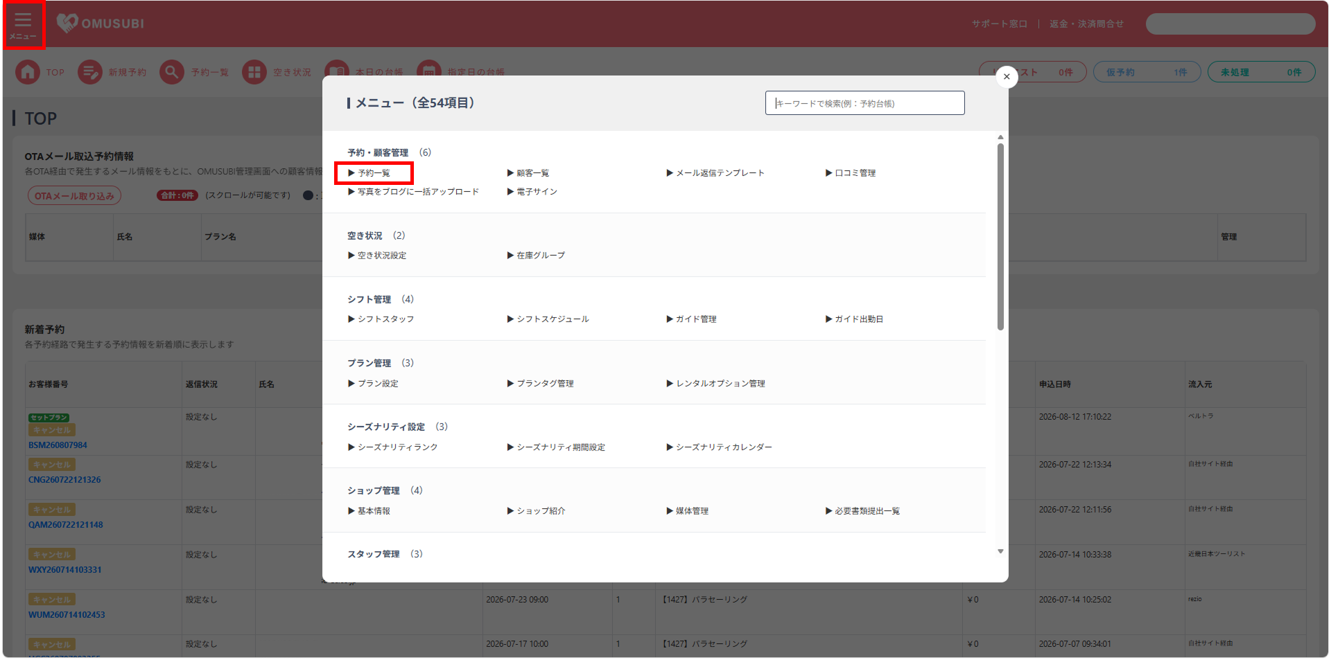Open the 空き状況 grid icon
The image size is (1331, 660).
[254, 72]
